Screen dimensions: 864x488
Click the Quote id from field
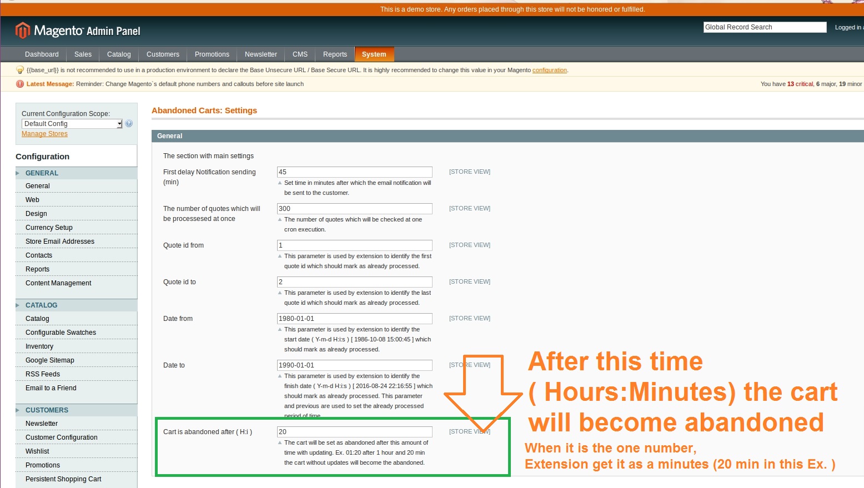coord(355,245)
